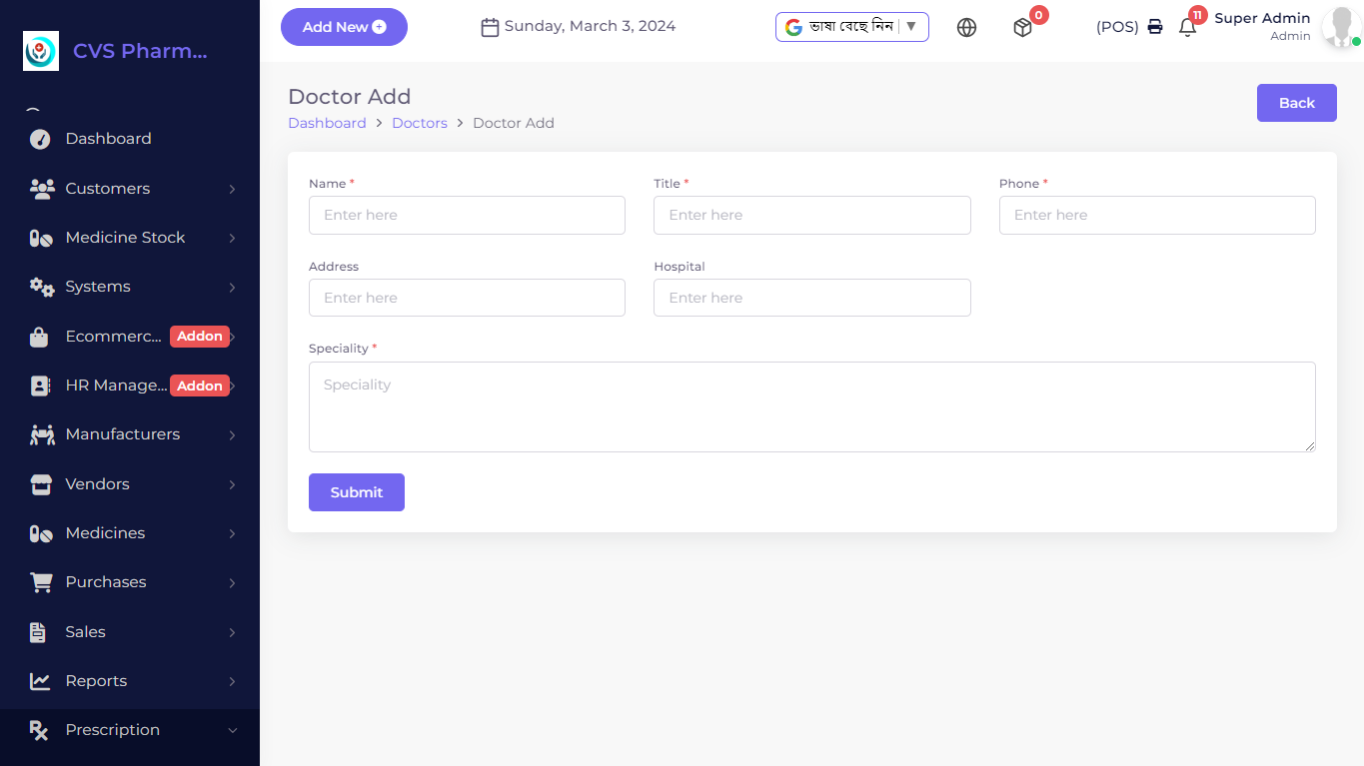Click the chart icon next to Reports

[x=40, y=680]
